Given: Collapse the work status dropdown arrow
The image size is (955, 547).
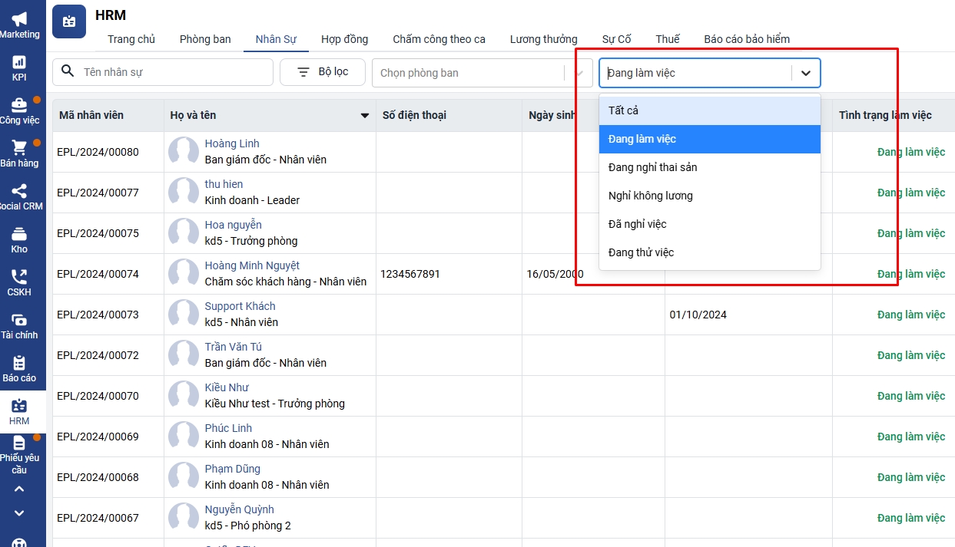Looking at the screenshot, I should click(805, 73).
